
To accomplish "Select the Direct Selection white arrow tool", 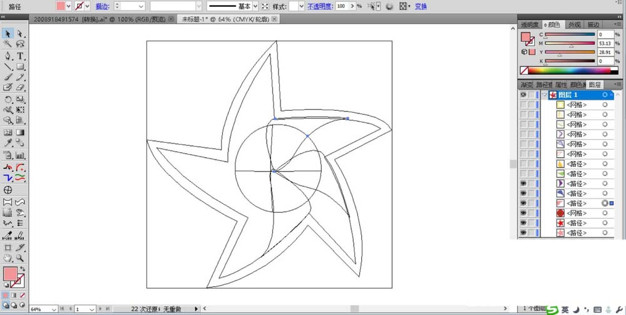I will pos(21,33).
